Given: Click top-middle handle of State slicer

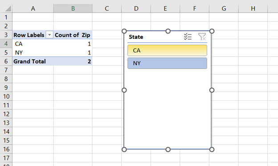Looking at the screenshot, I should [x=168, y=31].
